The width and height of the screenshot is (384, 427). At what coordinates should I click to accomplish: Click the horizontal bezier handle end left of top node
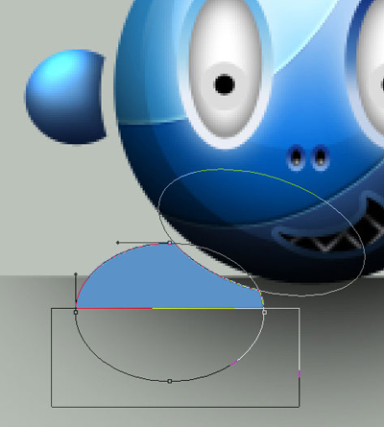click(x=118, y=243)
